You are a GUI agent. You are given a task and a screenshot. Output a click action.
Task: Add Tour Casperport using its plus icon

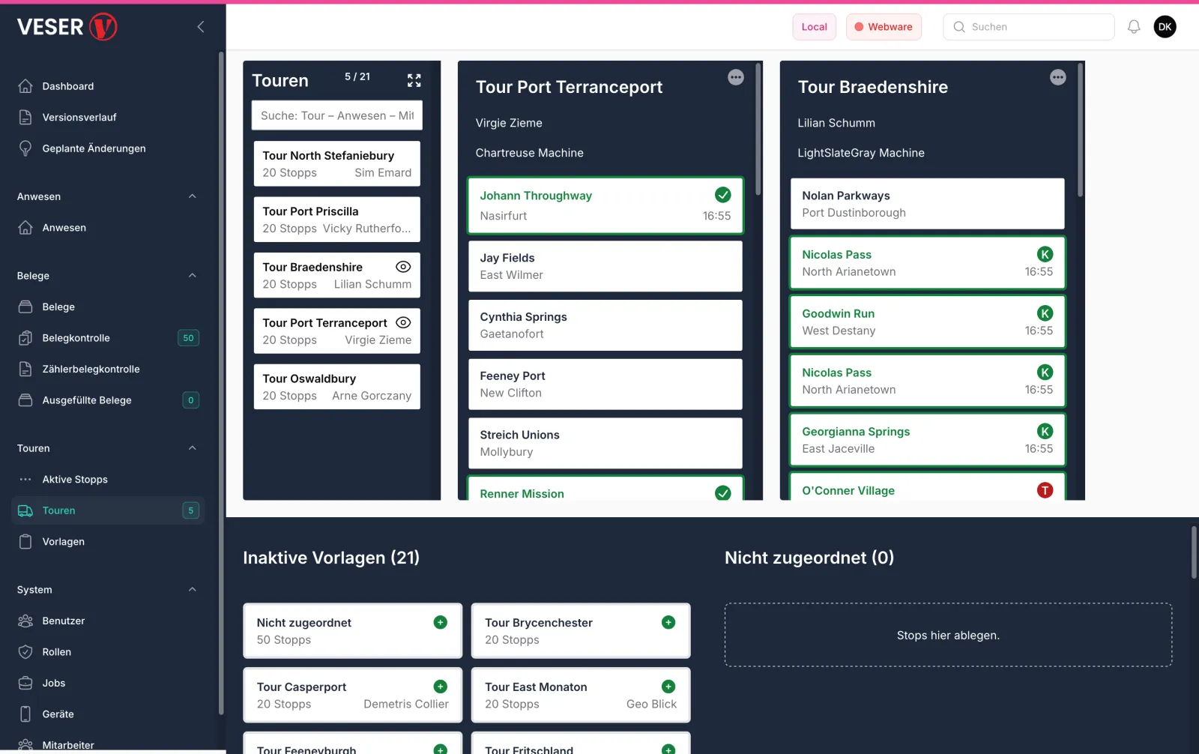439,686
